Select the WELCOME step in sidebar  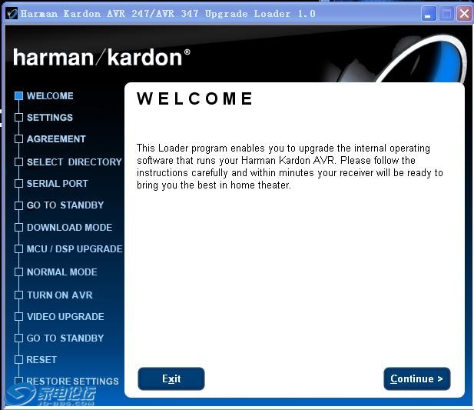click(x=50, y=96)
